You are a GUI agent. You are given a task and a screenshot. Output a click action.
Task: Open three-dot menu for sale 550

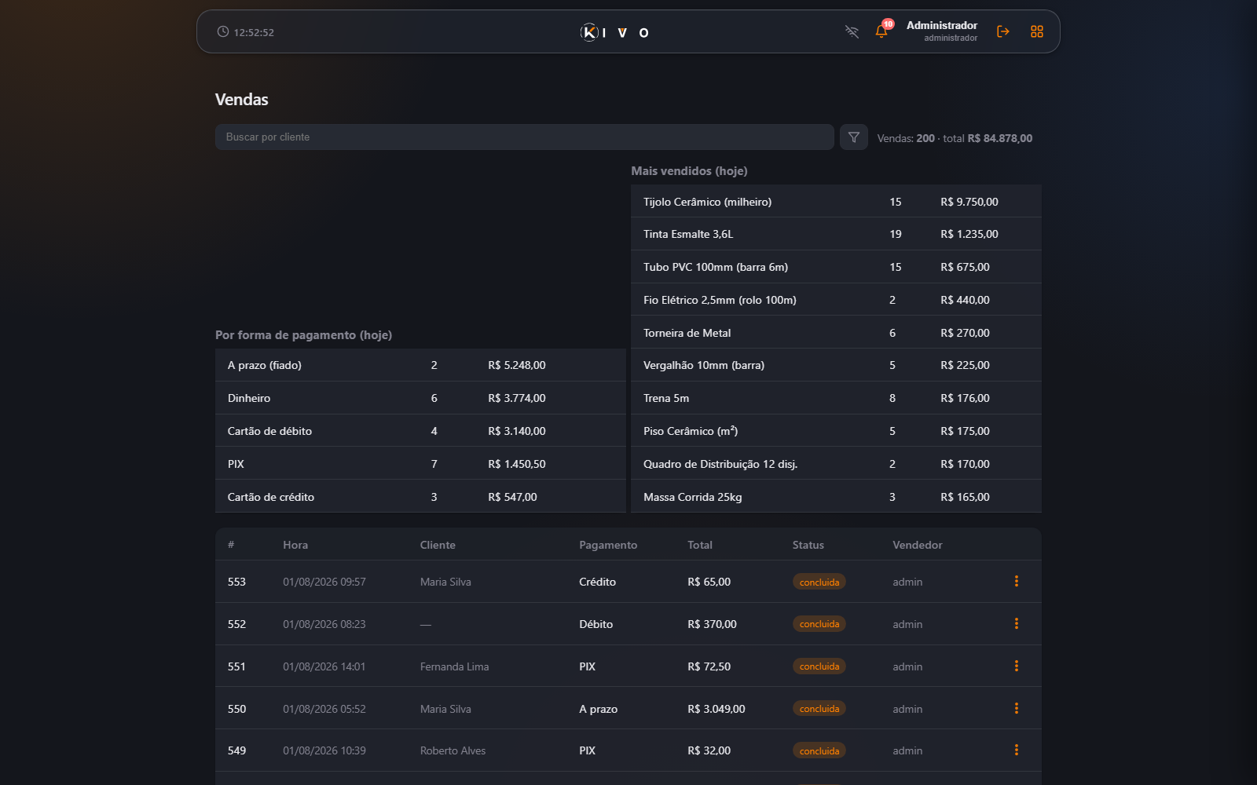pyautogui.click(x=1016, y=709)
